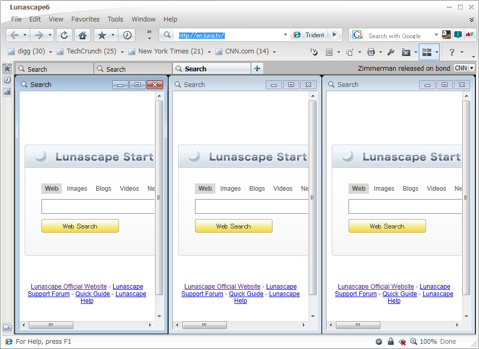The image size is (479, 349).
Task: Expand digg (30) feed dropdown
Action: (x=50, y=52)
